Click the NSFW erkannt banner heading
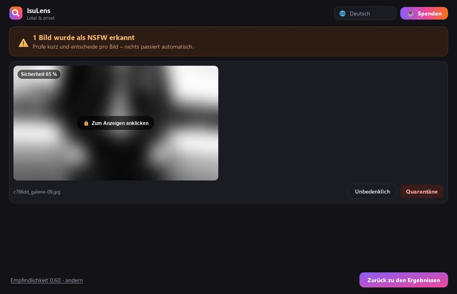This screenshot has height=294, width=457. coord(83,38)
